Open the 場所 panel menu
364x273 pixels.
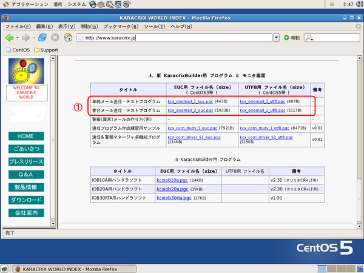(58, 4)
